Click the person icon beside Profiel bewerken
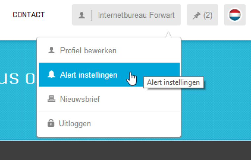The image size is (251, 160). [51, 51]
